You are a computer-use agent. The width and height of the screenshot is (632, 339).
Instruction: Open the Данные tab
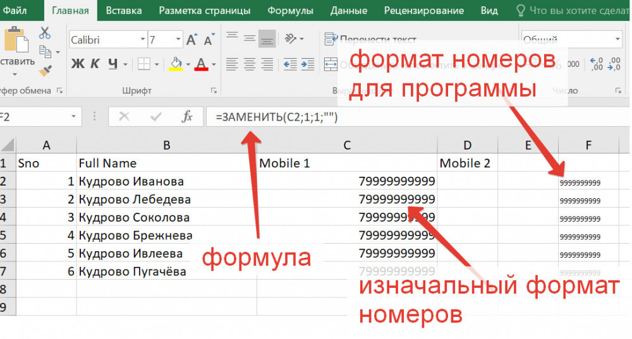coord(349,11)
